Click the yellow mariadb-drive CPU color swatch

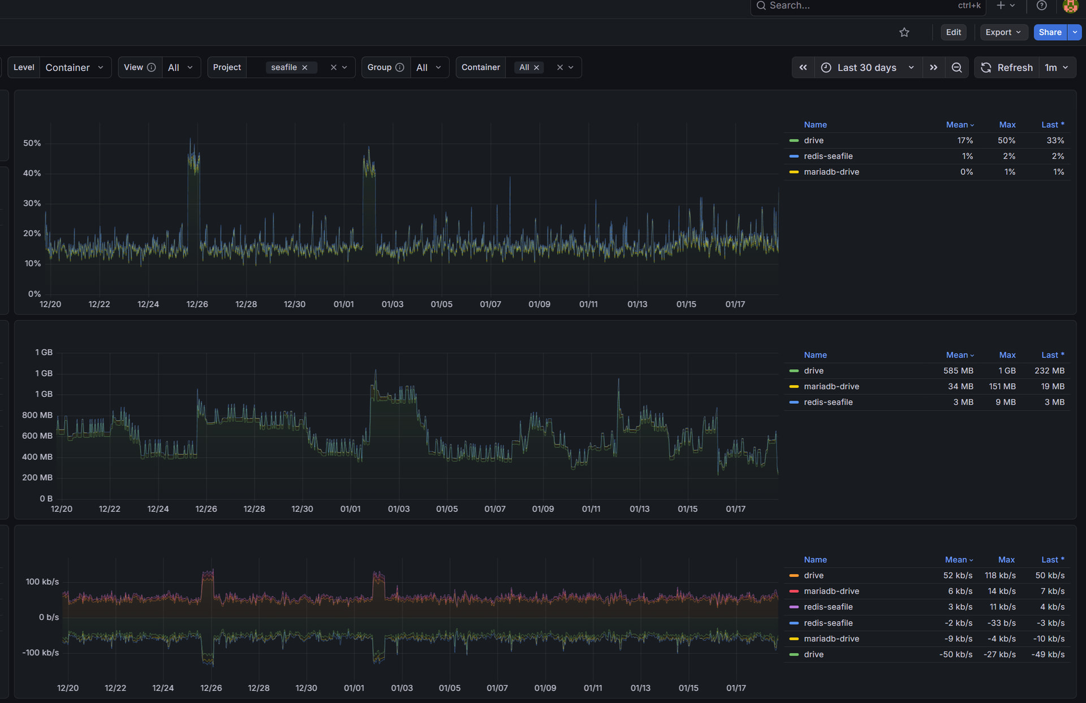(794, 172)
